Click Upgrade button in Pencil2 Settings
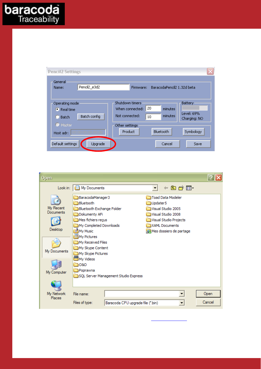The height and width of the screenshot is (369, 261). (98, 144)
